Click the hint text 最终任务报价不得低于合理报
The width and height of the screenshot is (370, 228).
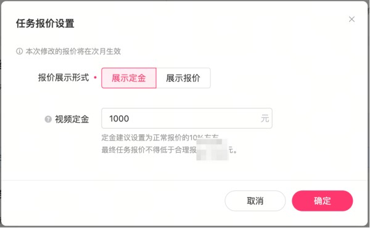pos(149,150)
